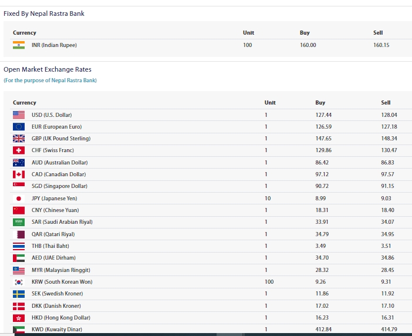Viewport: 412px width, 336px height.
Task: Click the Hong Kong flag icon
Action: click(19, 318)
